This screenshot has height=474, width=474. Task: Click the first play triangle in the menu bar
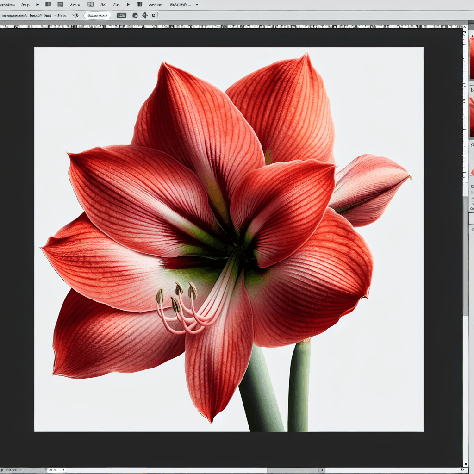(x=37, y=5)
